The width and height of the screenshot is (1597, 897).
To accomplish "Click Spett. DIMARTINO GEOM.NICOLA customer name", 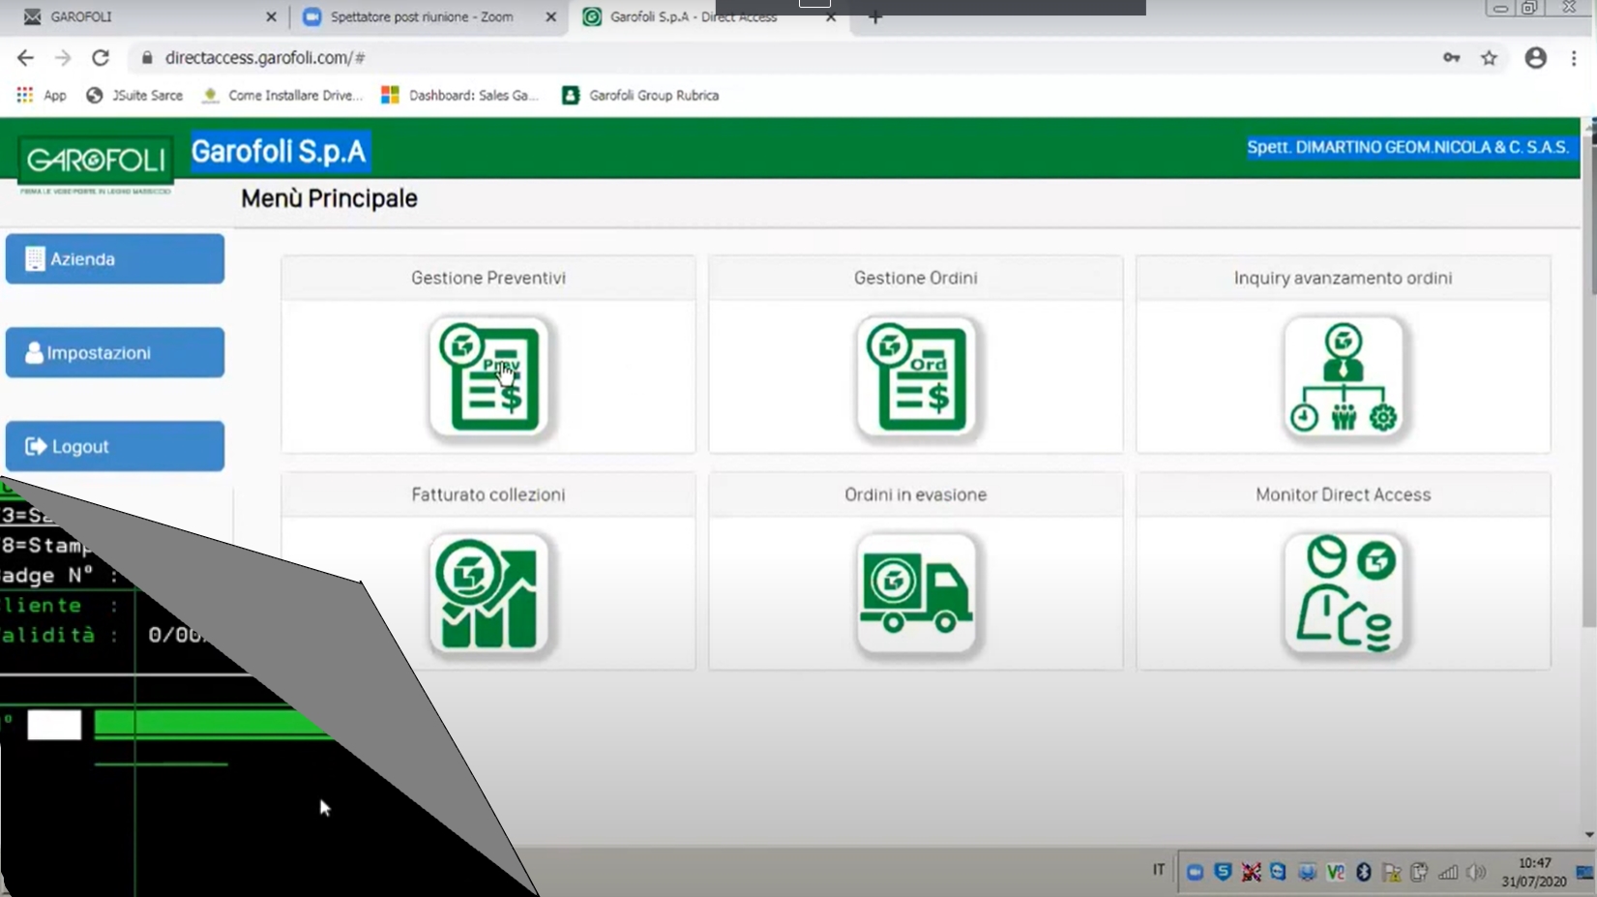I will pyautogui.click(x=1407, y=147).
